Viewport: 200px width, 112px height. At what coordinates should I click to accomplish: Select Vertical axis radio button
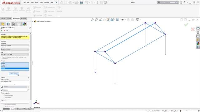[x=4, y=97]
